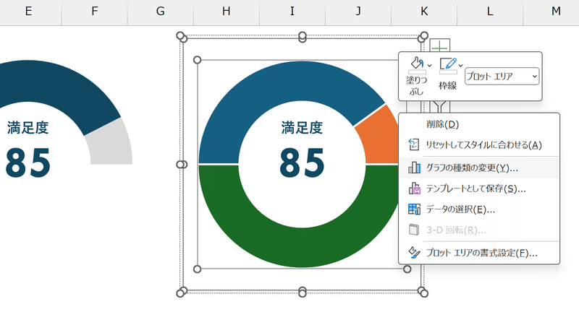Click the 満足度 label in left gauge chart
The height and width of the screenshot is (312, 579).
click(28, 128)
